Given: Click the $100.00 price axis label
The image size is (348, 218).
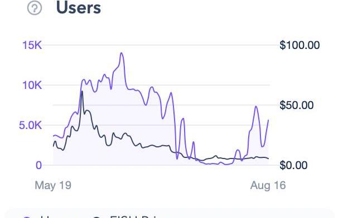Looking at the screenshot, I should (299, 45).
